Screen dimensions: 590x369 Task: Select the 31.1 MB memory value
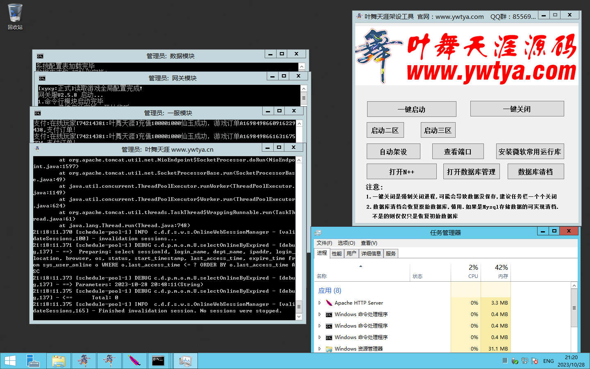click(498, 349)
